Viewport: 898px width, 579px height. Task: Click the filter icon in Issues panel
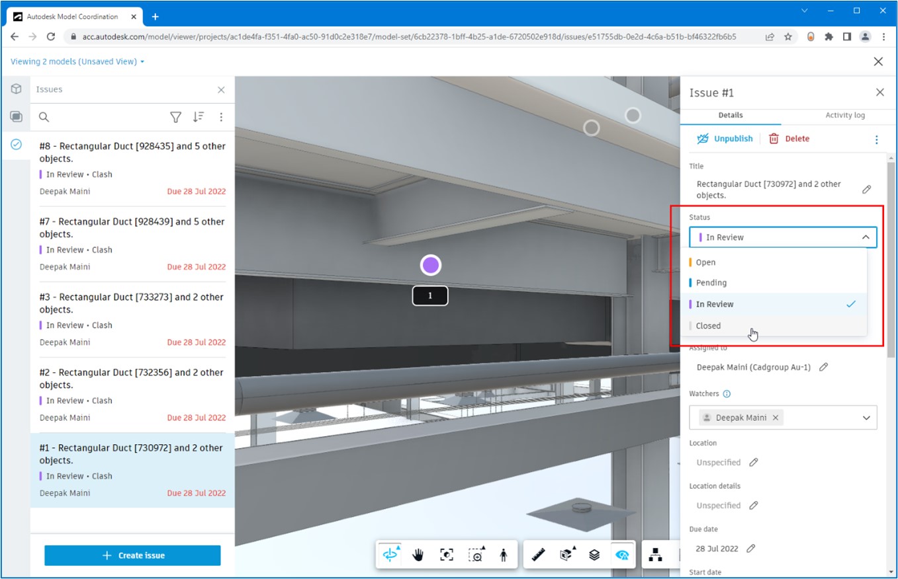point(175,117)
